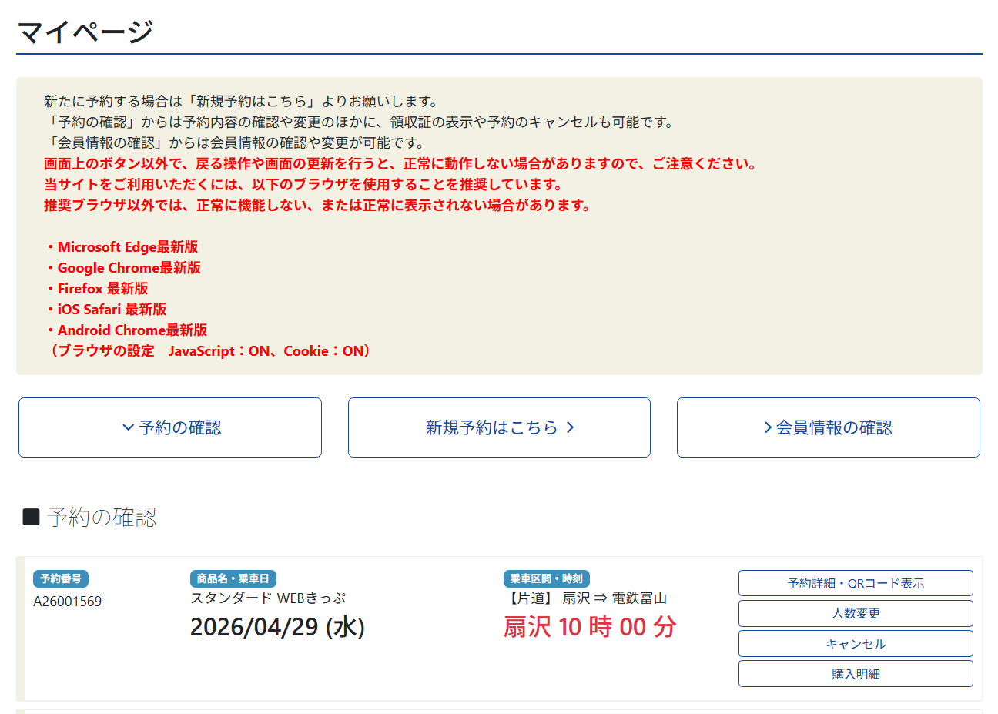Viewport: 998px width, 714px height.
Task: Click the 【片道】扇沢 ⇒ 電鉄富山 route text
Action: tap(585, 598)
